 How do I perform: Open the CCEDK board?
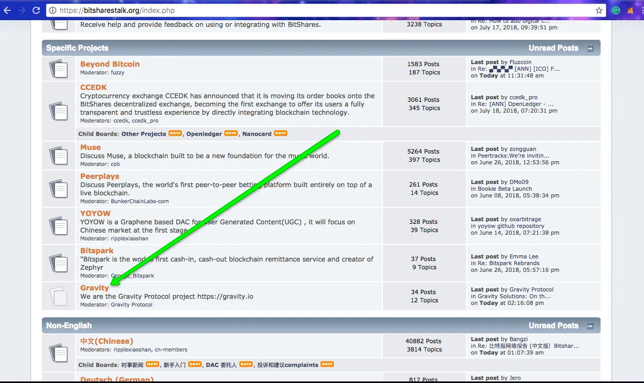click(x=94, y=87)
